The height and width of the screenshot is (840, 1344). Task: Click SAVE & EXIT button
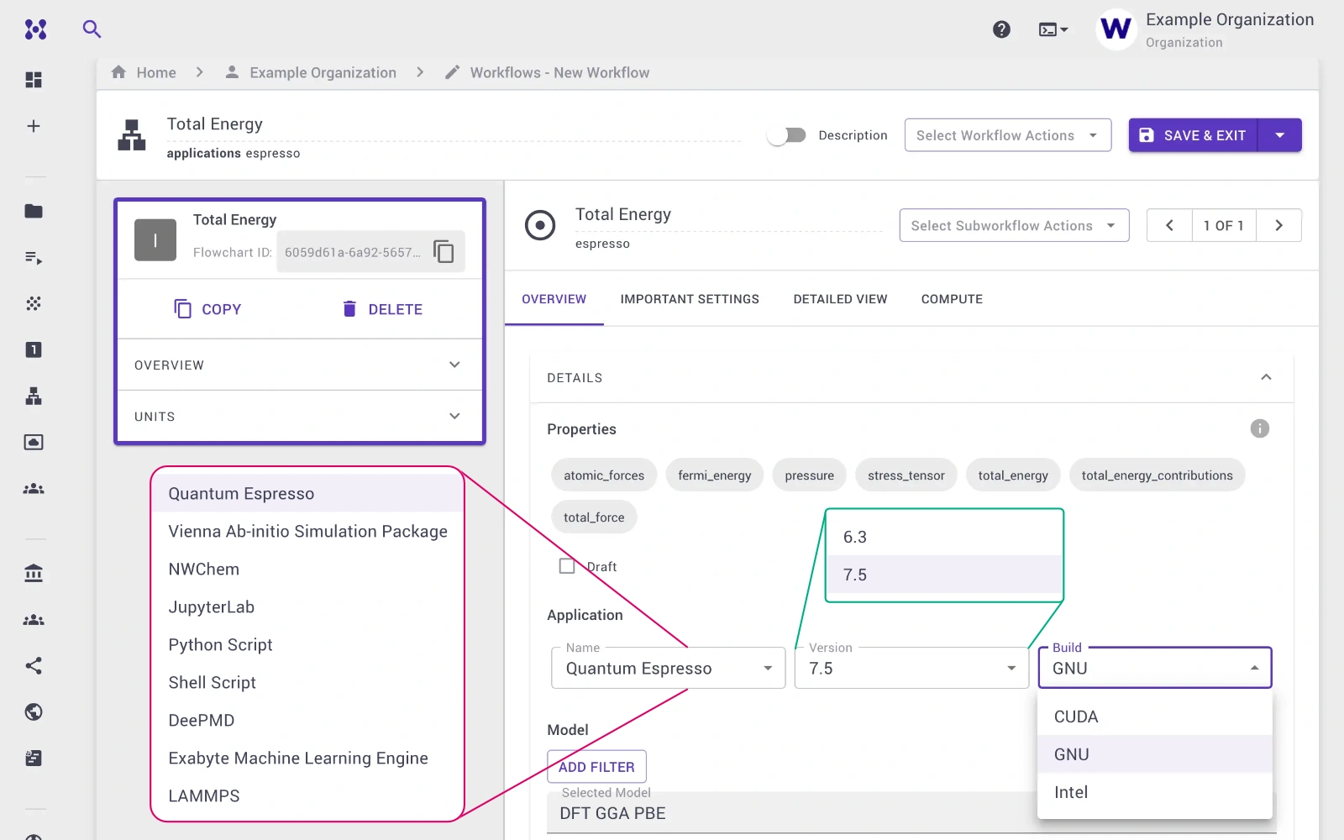point(1193,135)
